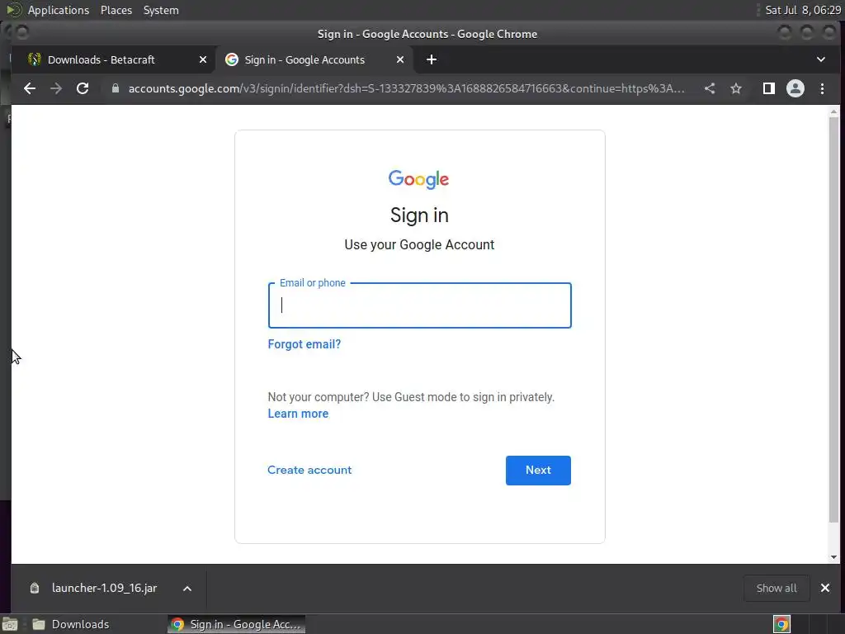
Task: Click Forgot email? link
Action: point(304,344)
